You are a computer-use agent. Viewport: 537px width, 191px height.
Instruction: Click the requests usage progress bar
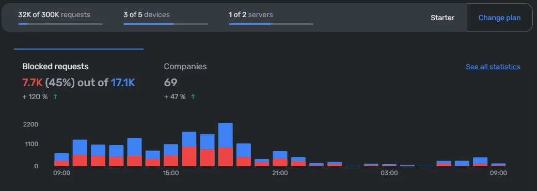pyautogui.click(x=60, y=24)
